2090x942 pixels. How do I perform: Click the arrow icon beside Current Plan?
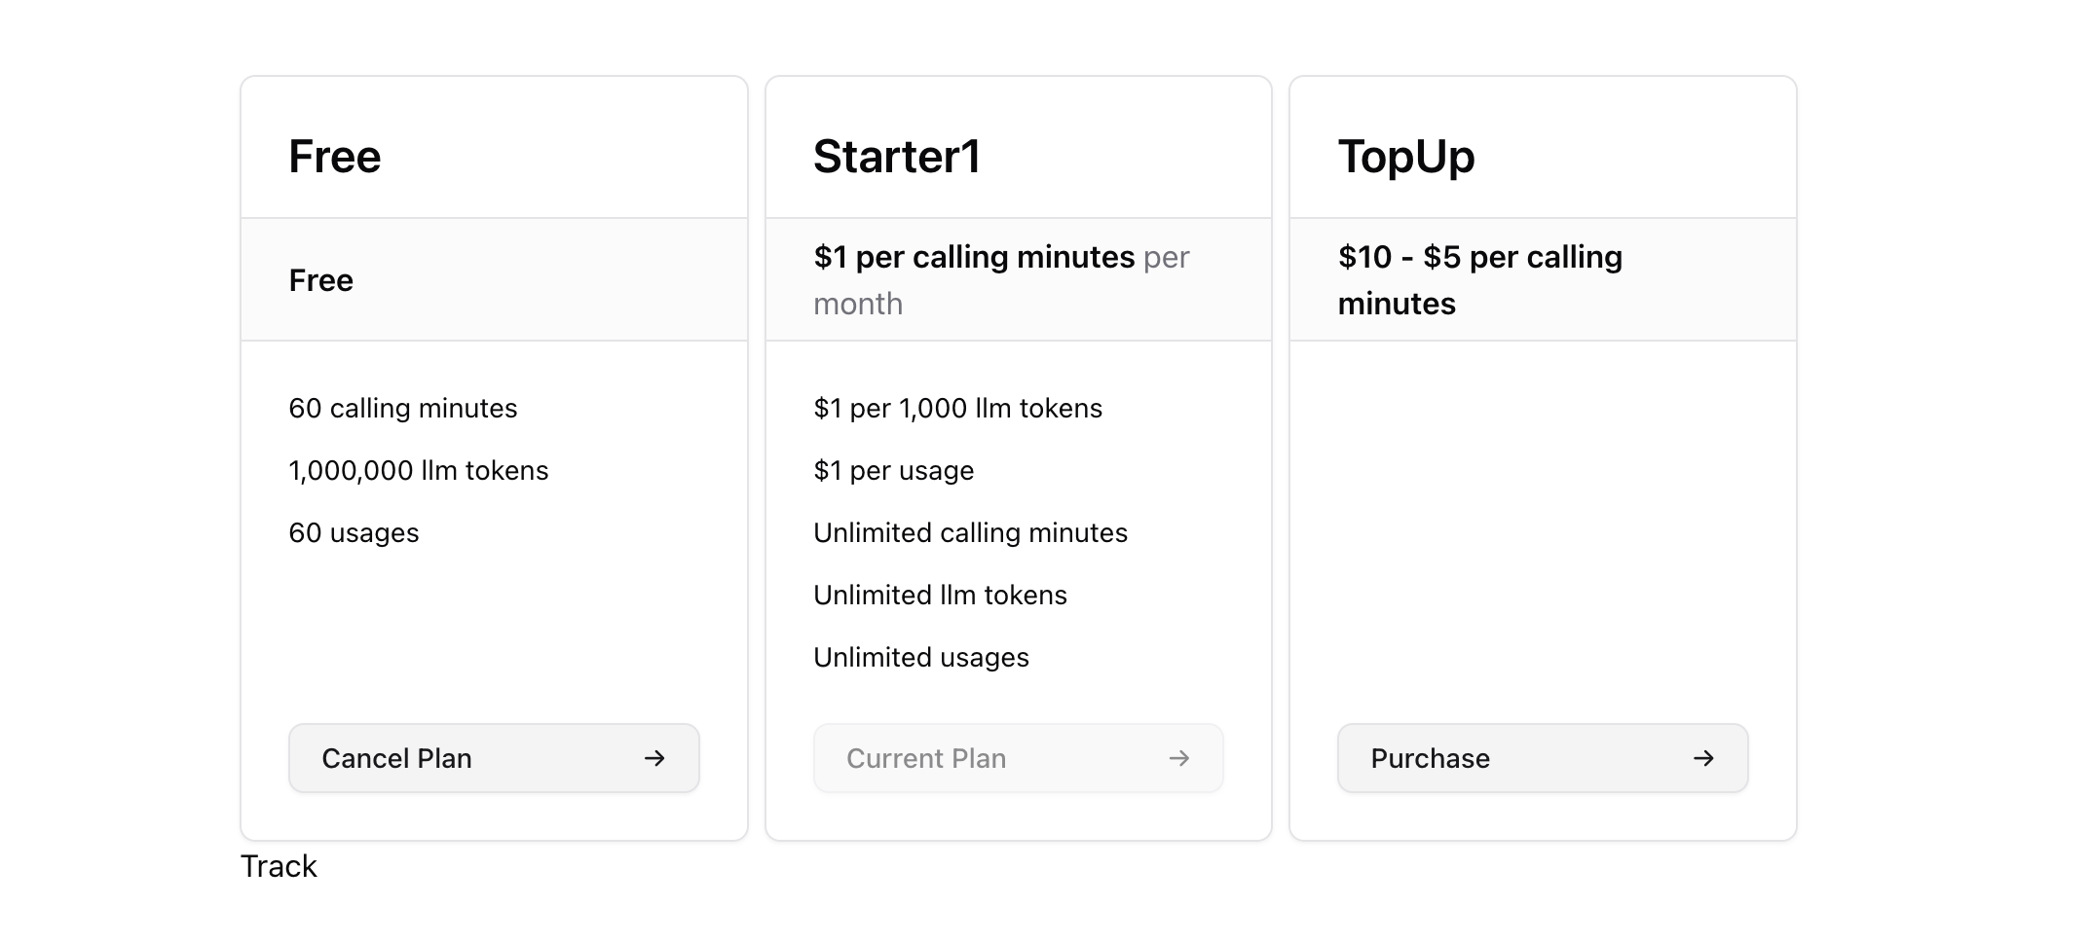(x=1179, y=758)
